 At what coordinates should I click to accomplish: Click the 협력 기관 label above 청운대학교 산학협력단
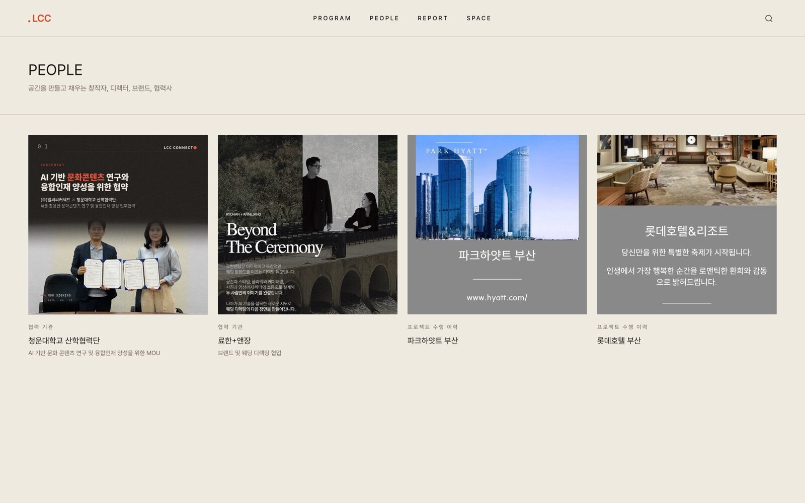pos(41,327)
